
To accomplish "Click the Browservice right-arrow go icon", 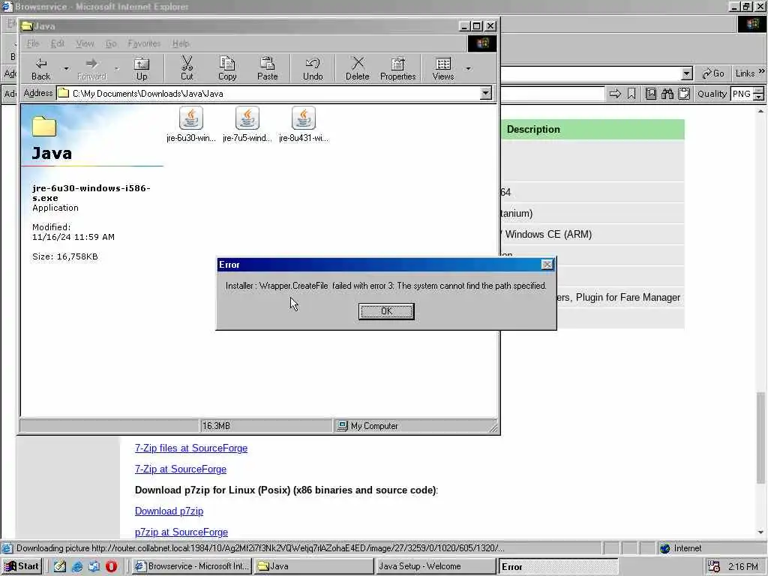I will [615, 94].
